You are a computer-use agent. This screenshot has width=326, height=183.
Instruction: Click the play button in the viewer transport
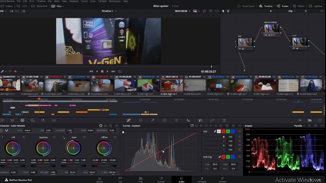coord(108,72)
